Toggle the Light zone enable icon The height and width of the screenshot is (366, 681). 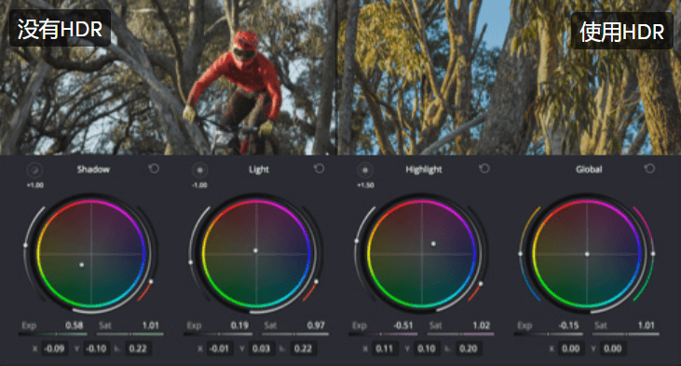[x=199, y=170]
